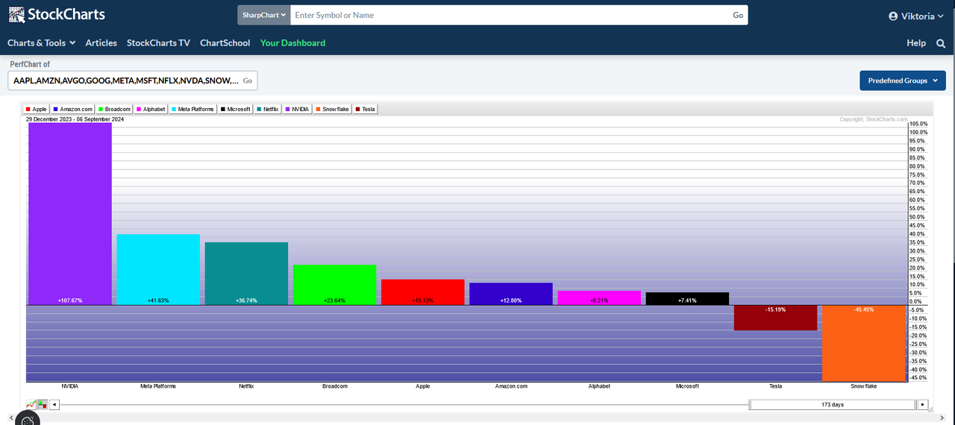Click the date range text 29 December 2023
The image size is (955, 425).
(x=49, y=119)
